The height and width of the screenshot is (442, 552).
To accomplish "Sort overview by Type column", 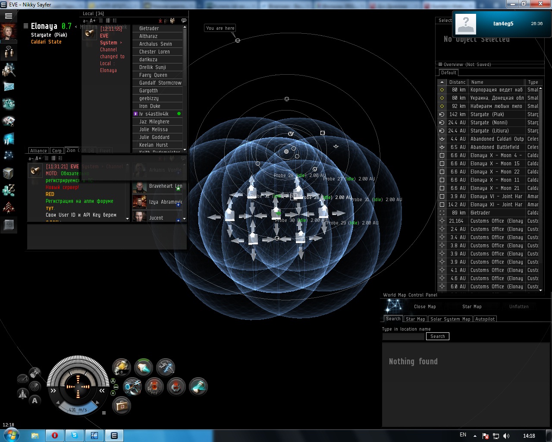I will click(533, 82).
